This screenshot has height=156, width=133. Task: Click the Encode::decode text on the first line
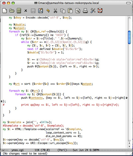[37, 18]
